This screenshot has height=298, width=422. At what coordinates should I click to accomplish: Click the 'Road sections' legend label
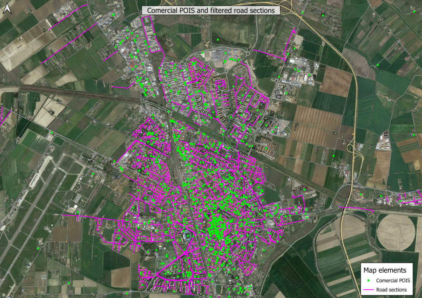pyautogui.click(x=392, y=290)
